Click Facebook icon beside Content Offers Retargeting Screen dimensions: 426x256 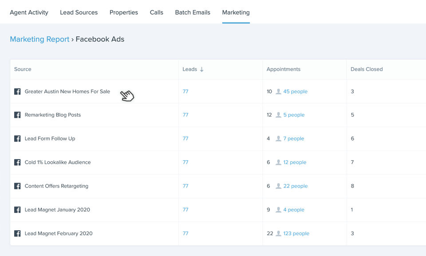[x=17, y=186]
